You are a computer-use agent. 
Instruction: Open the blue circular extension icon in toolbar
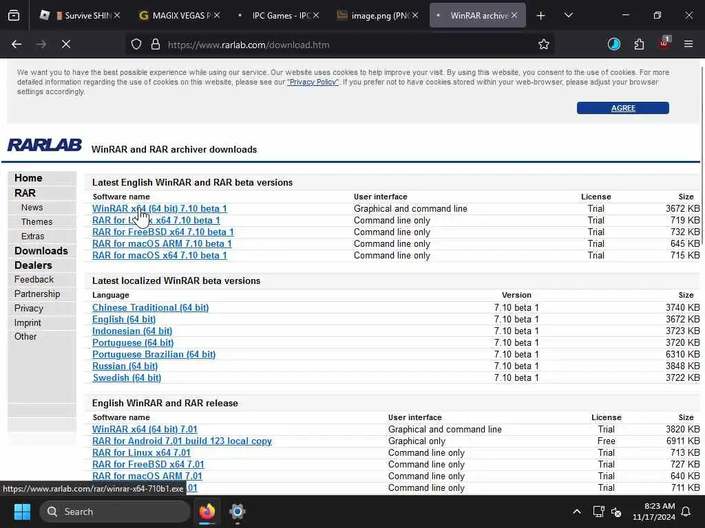coord(613,44)
